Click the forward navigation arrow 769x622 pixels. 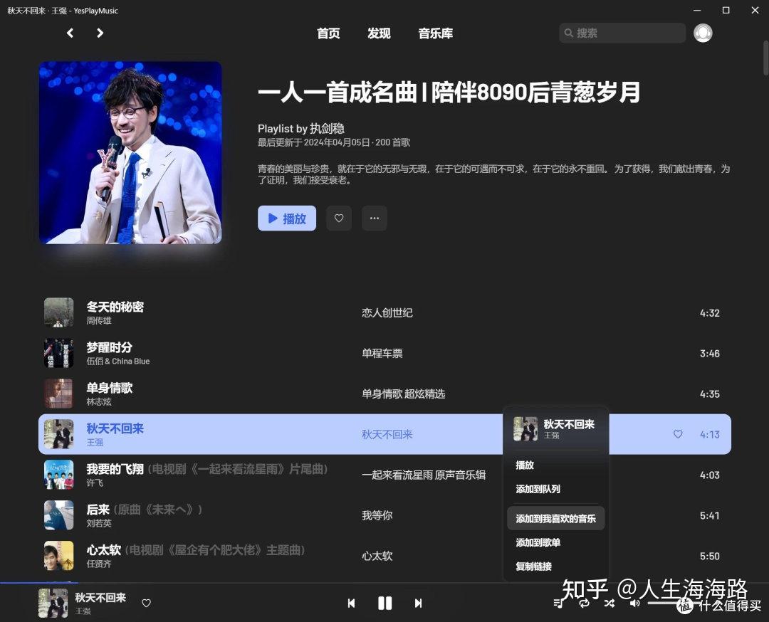coord(100,33)
